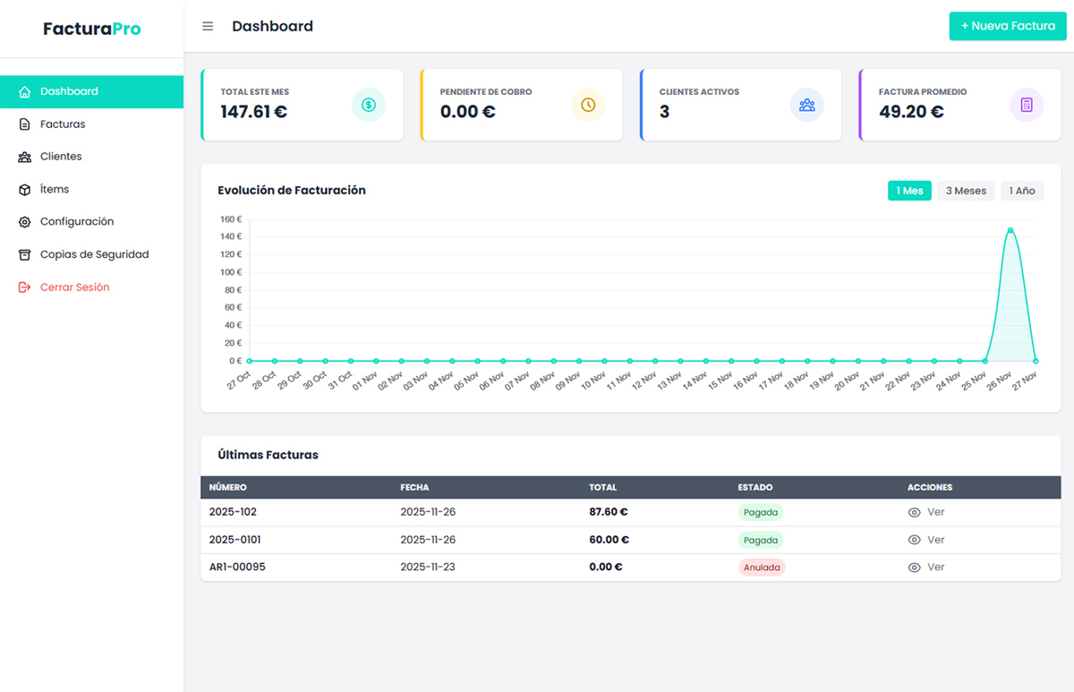Create a new invoice with Nueva Factura
This screenshot has width=1074, height=692.
[x=1007, y=26]
